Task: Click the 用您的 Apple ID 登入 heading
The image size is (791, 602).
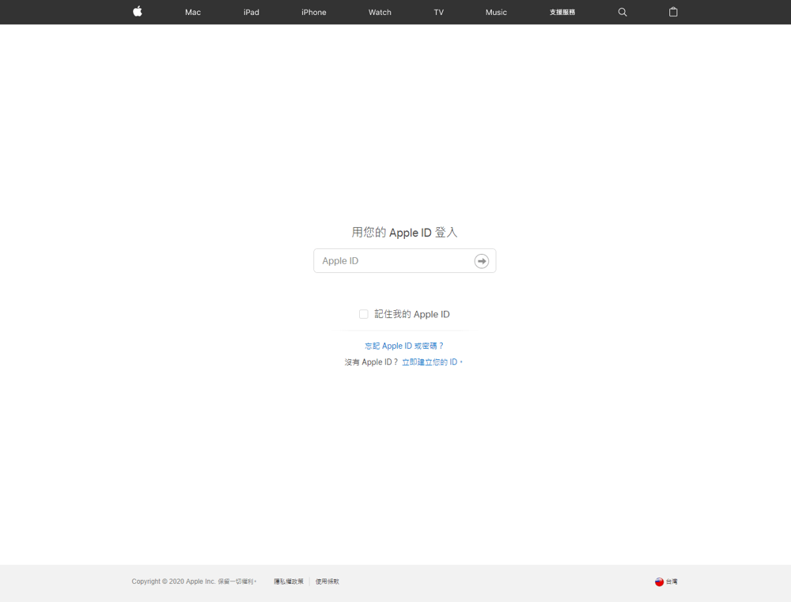Action: (x=404, y=233)
